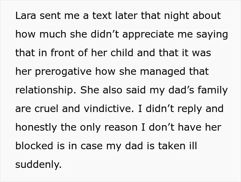The width and height of the screenshot is (241, 182).
Task: Click the word "much" in second line
Action: coord(53,34)
